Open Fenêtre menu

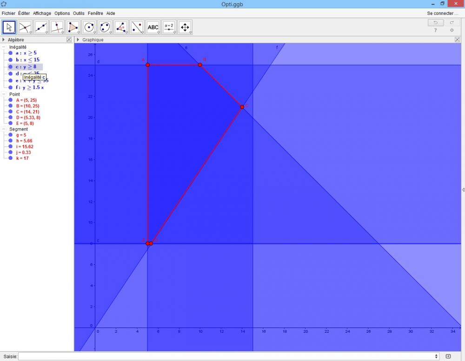coord(95,13)
